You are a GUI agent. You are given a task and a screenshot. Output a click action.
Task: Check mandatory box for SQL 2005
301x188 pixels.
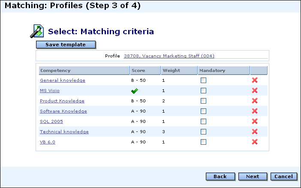pos(203,121)
